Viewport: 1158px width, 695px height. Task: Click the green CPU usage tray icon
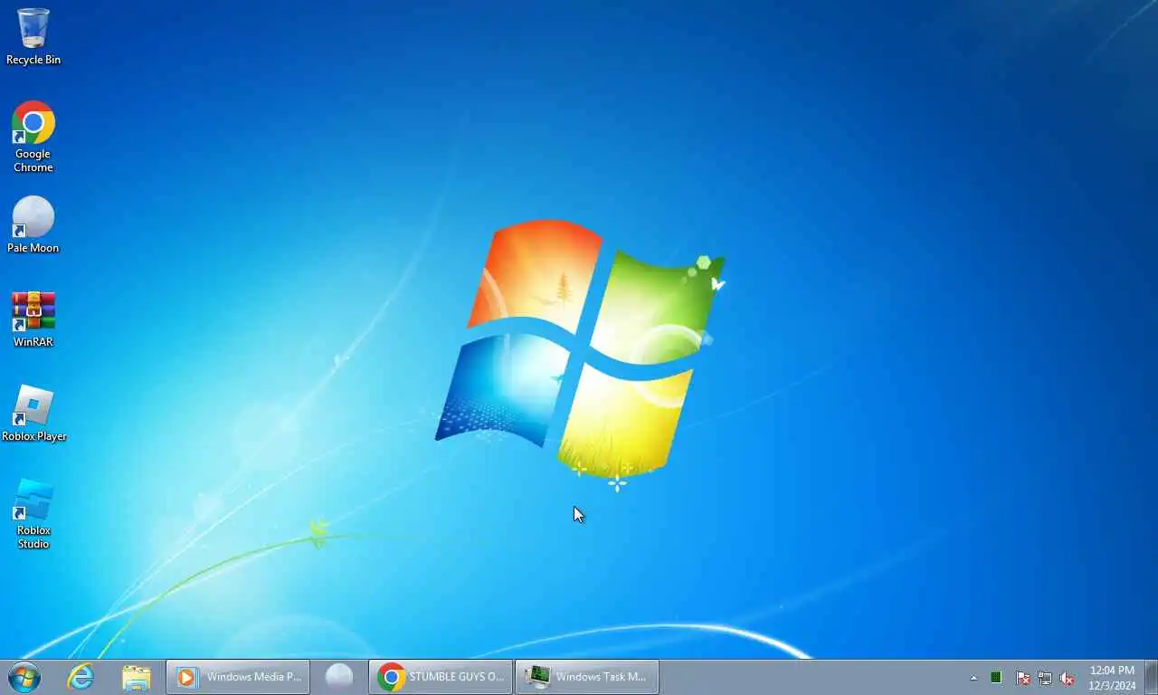(x=996, y=678)
